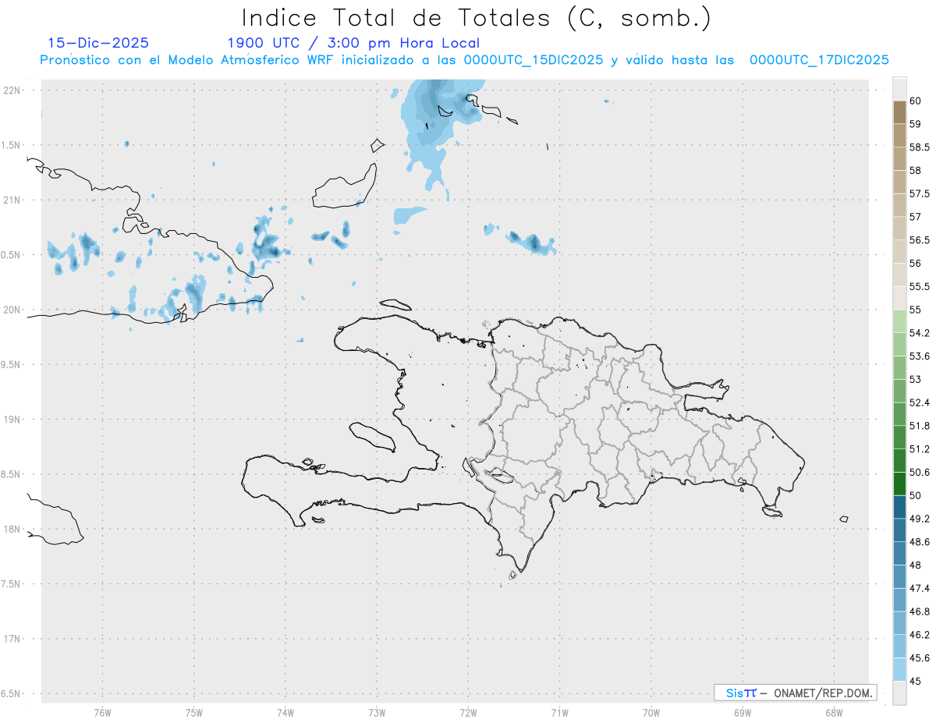The image size is (936, 723).
Task: Click the dark blue swatch between 49.2 and 50
Action: pos(899,507)
